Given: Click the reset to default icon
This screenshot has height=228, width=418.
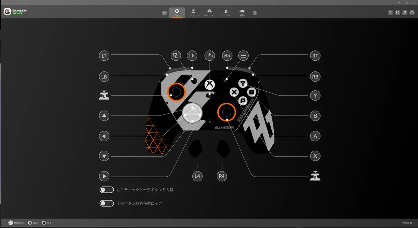Looking at the screenshot, I should pos(398,13).
